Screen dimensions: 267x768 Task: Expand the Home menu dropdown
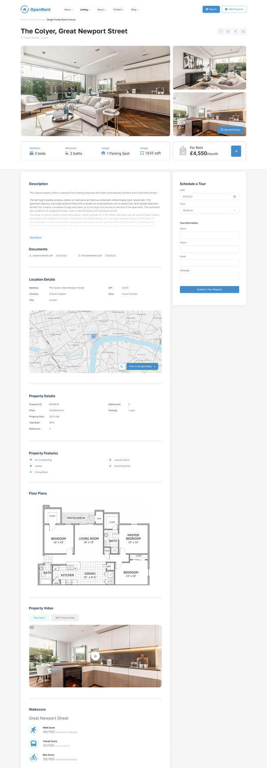(x=68, y=9)
